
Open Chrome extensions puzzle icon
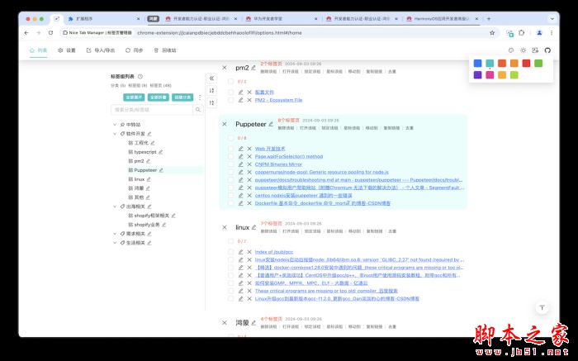point(521,33)
